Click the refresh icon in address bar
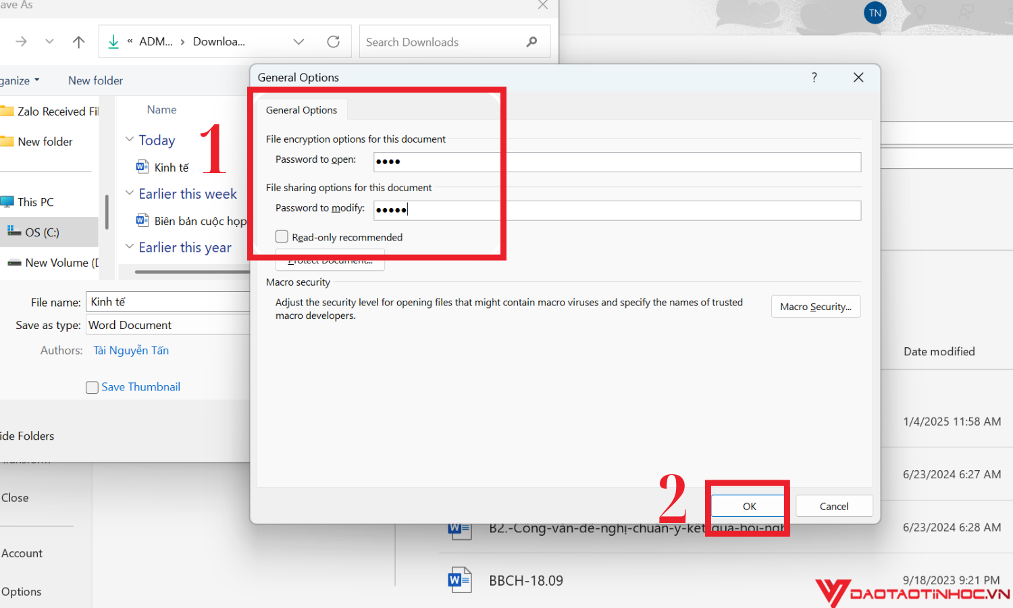The height and width of the screenshot is (608, 1013). (333, 41)
